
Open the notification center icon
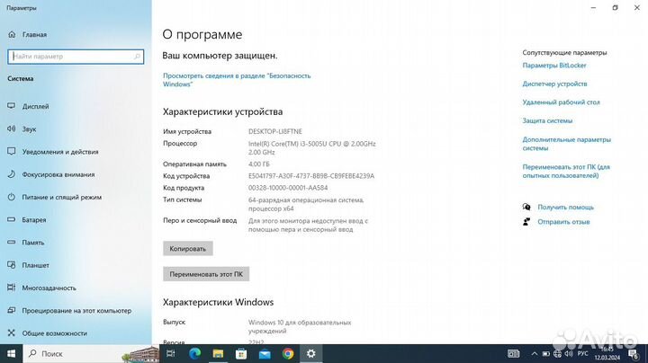[x=634, y=354]
